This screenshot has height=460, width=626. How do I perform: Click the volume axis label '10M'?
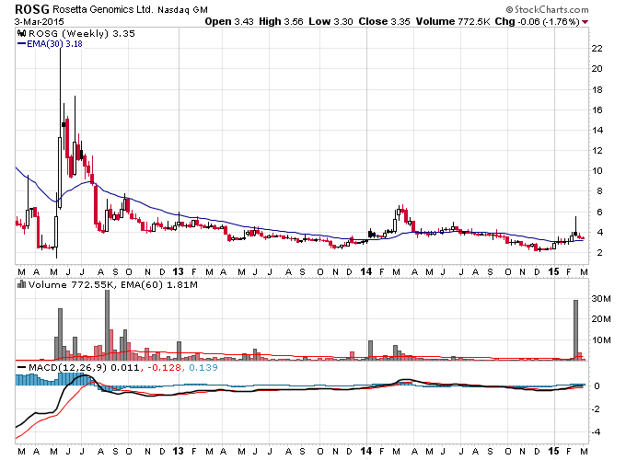point(601,339)
